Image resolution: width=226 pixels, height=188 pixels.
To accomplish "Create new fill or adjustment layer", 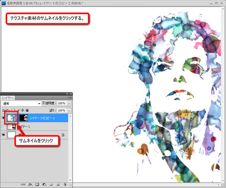I will click(x=44, y=184).
